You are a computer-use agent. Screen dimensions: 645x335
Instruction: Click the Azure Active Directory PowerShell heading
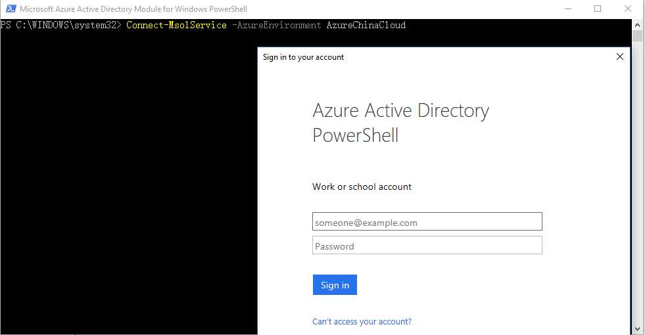[x=400, y=123]
